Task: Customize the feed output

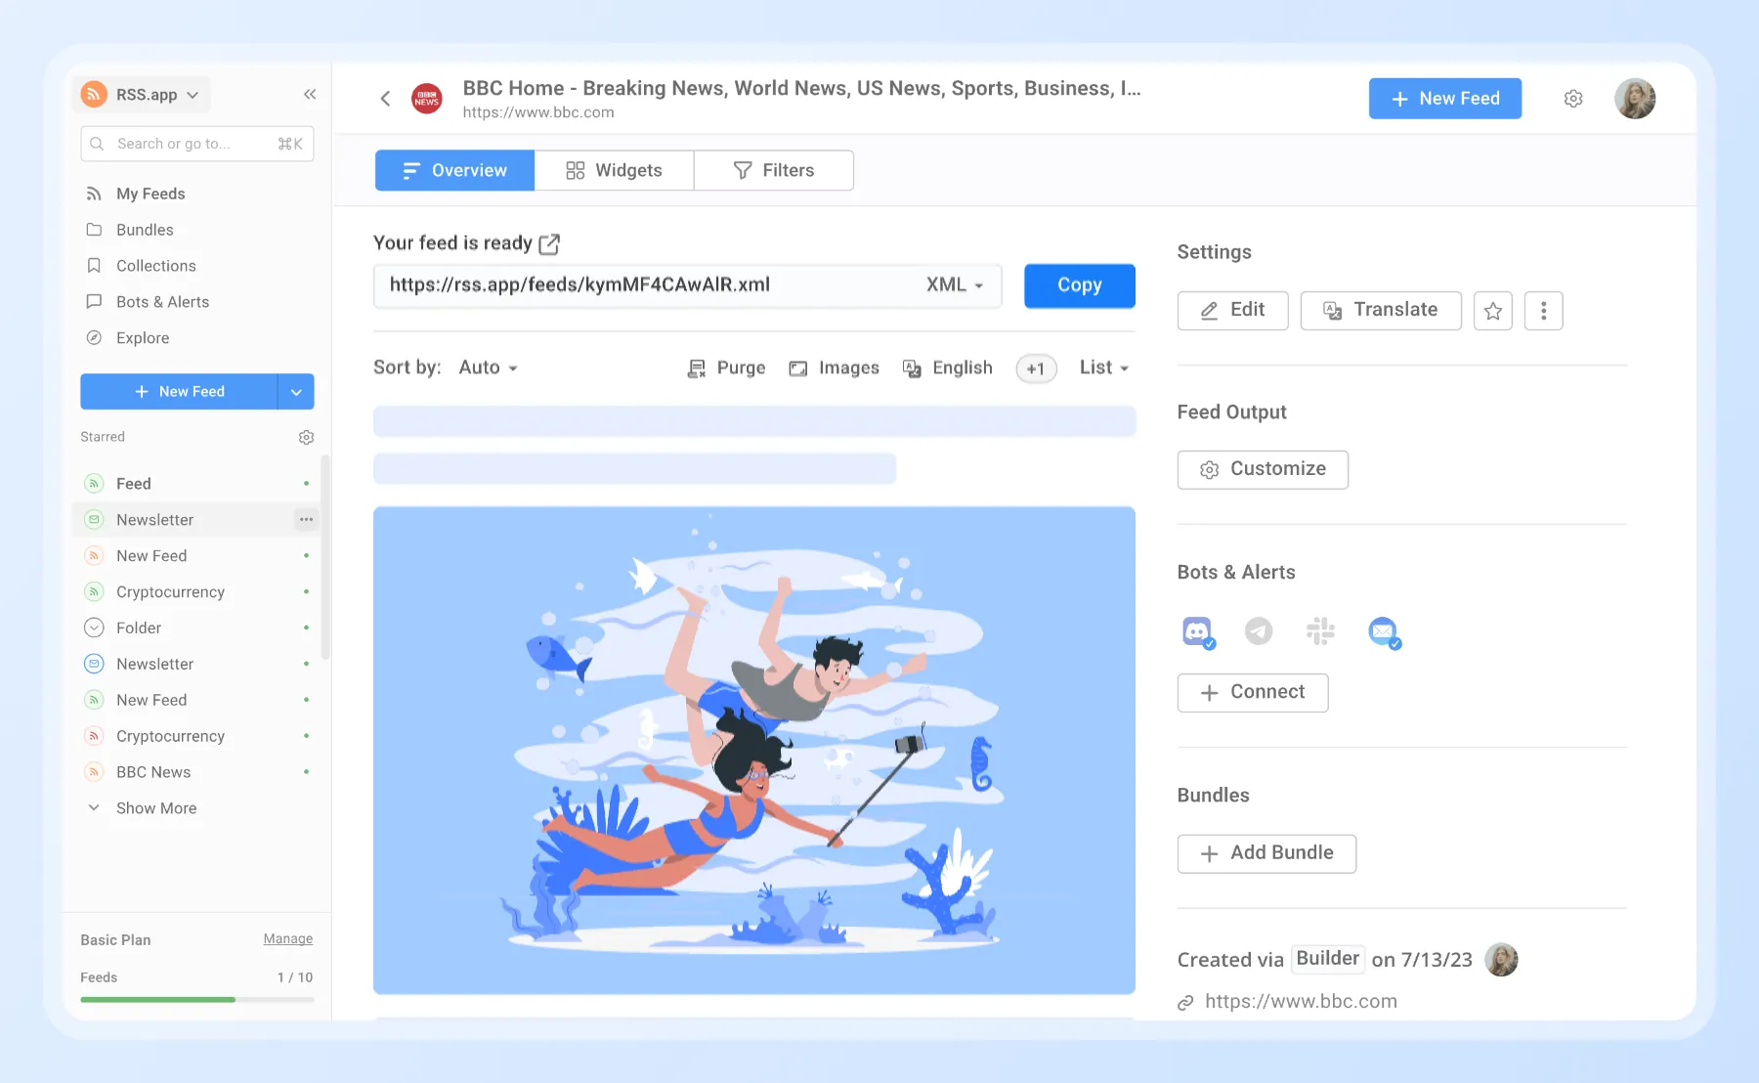Action: [x=1263, y=470]
